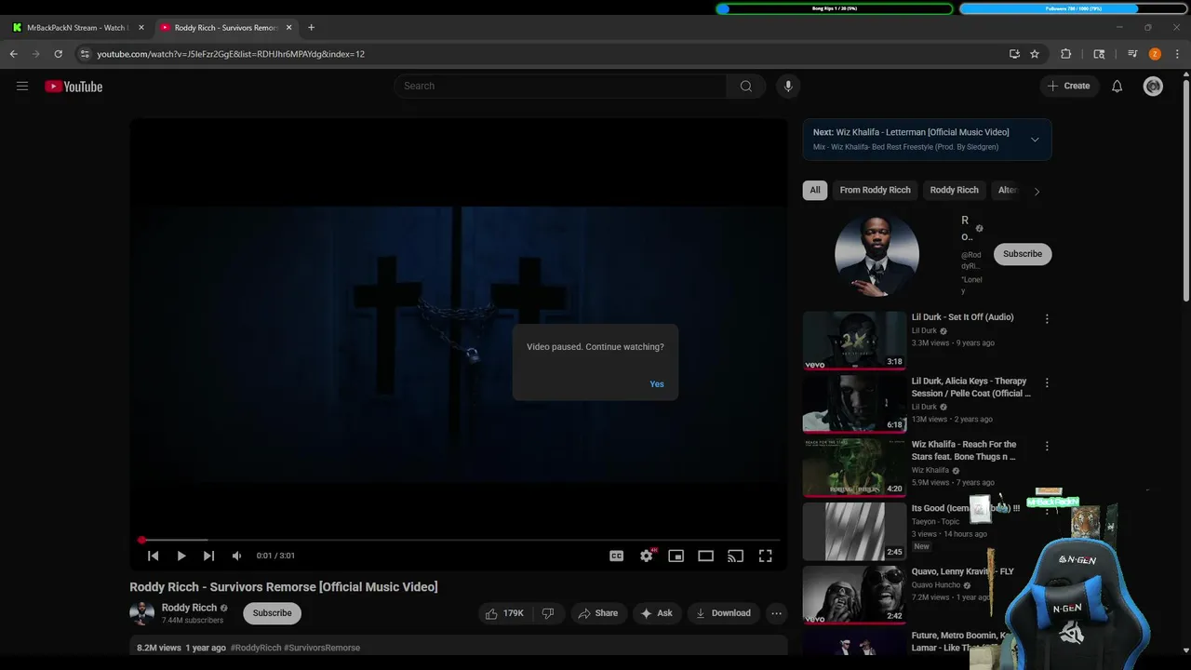Open the Roddy Ricch sidebar channel portrait
Screen dimensions: 1191x670
point(877,254)
